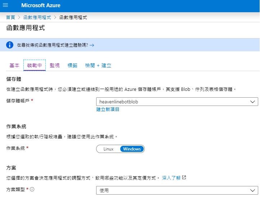This screenshot has height=209, width=260.
Task: Expand the 方案類型 plan type dropdown
Action: click(x=177, y=190)
